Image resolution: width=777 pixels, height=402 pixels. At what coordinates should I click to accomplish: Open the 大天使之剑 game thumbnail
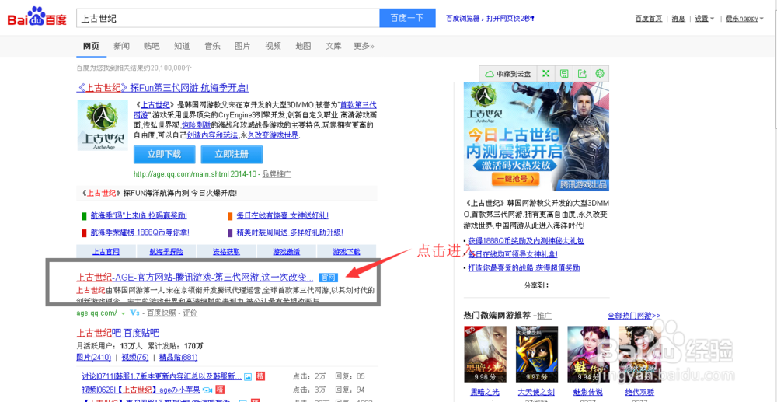click(x=538, y=355)
